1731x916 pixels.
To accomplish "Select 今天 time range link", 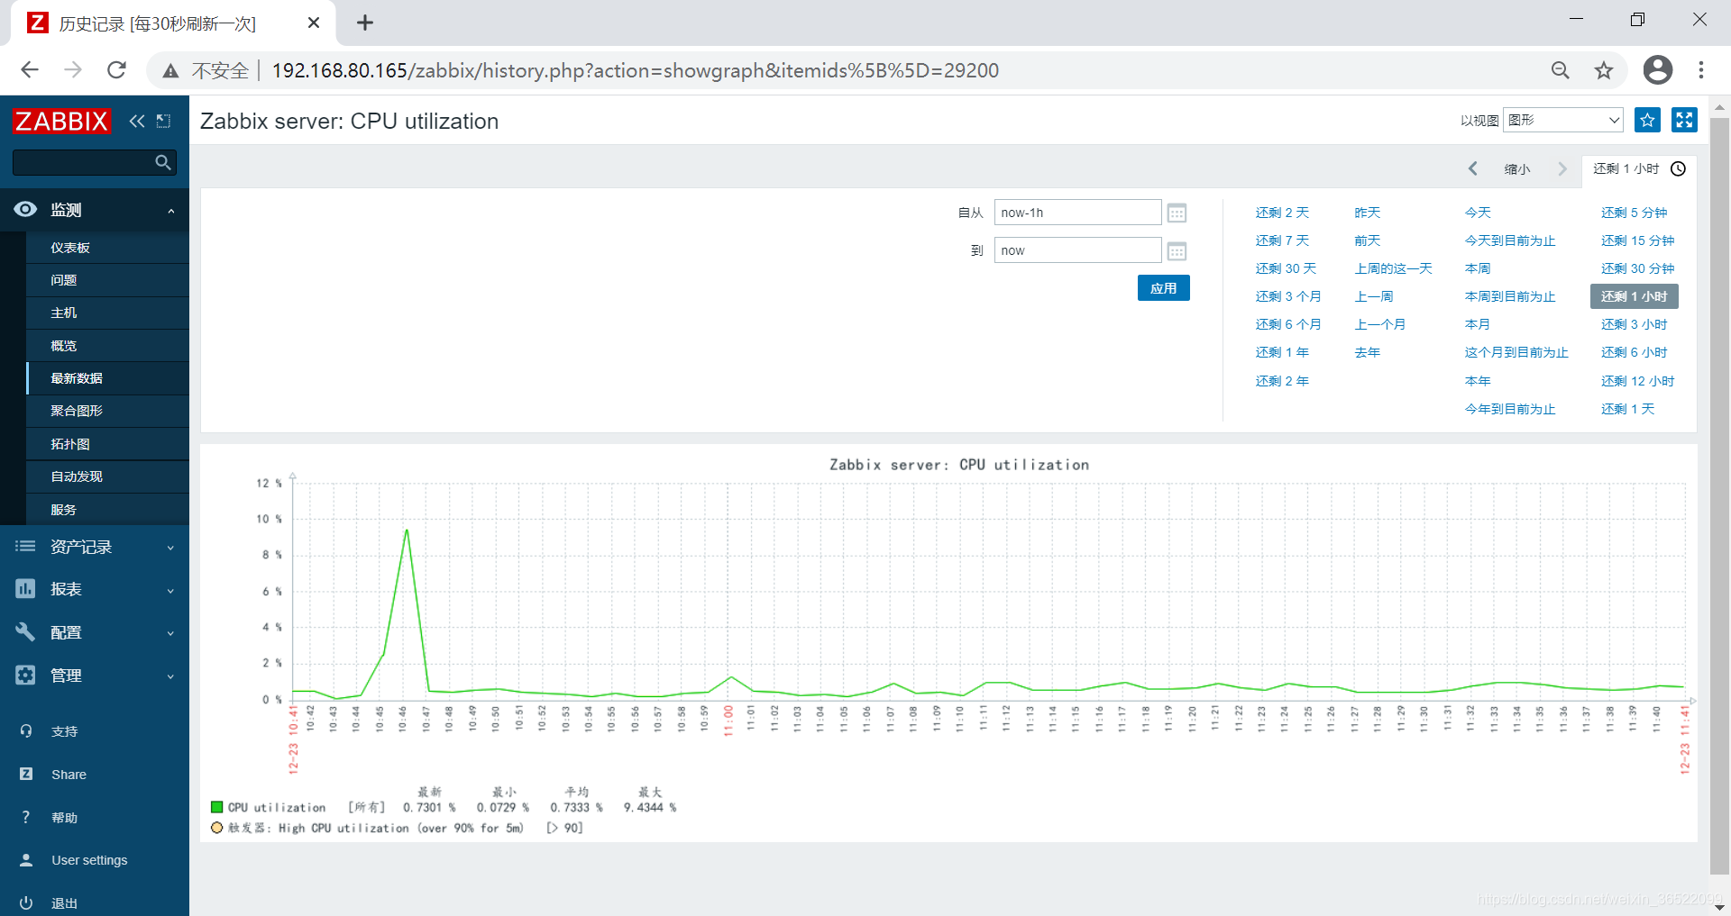I will (1478, 213).
